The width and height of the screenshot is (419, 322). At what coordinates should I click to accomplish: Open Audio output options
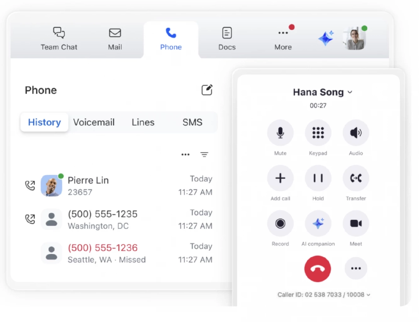[x=356, y=133]
